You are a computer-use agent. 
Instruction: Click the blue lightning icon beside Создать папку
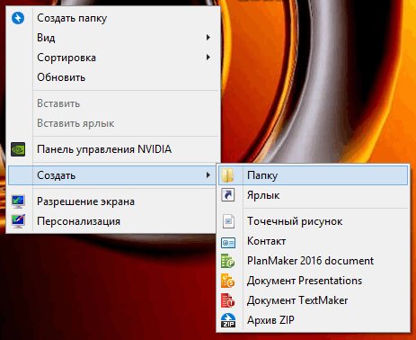coord(18,18)
